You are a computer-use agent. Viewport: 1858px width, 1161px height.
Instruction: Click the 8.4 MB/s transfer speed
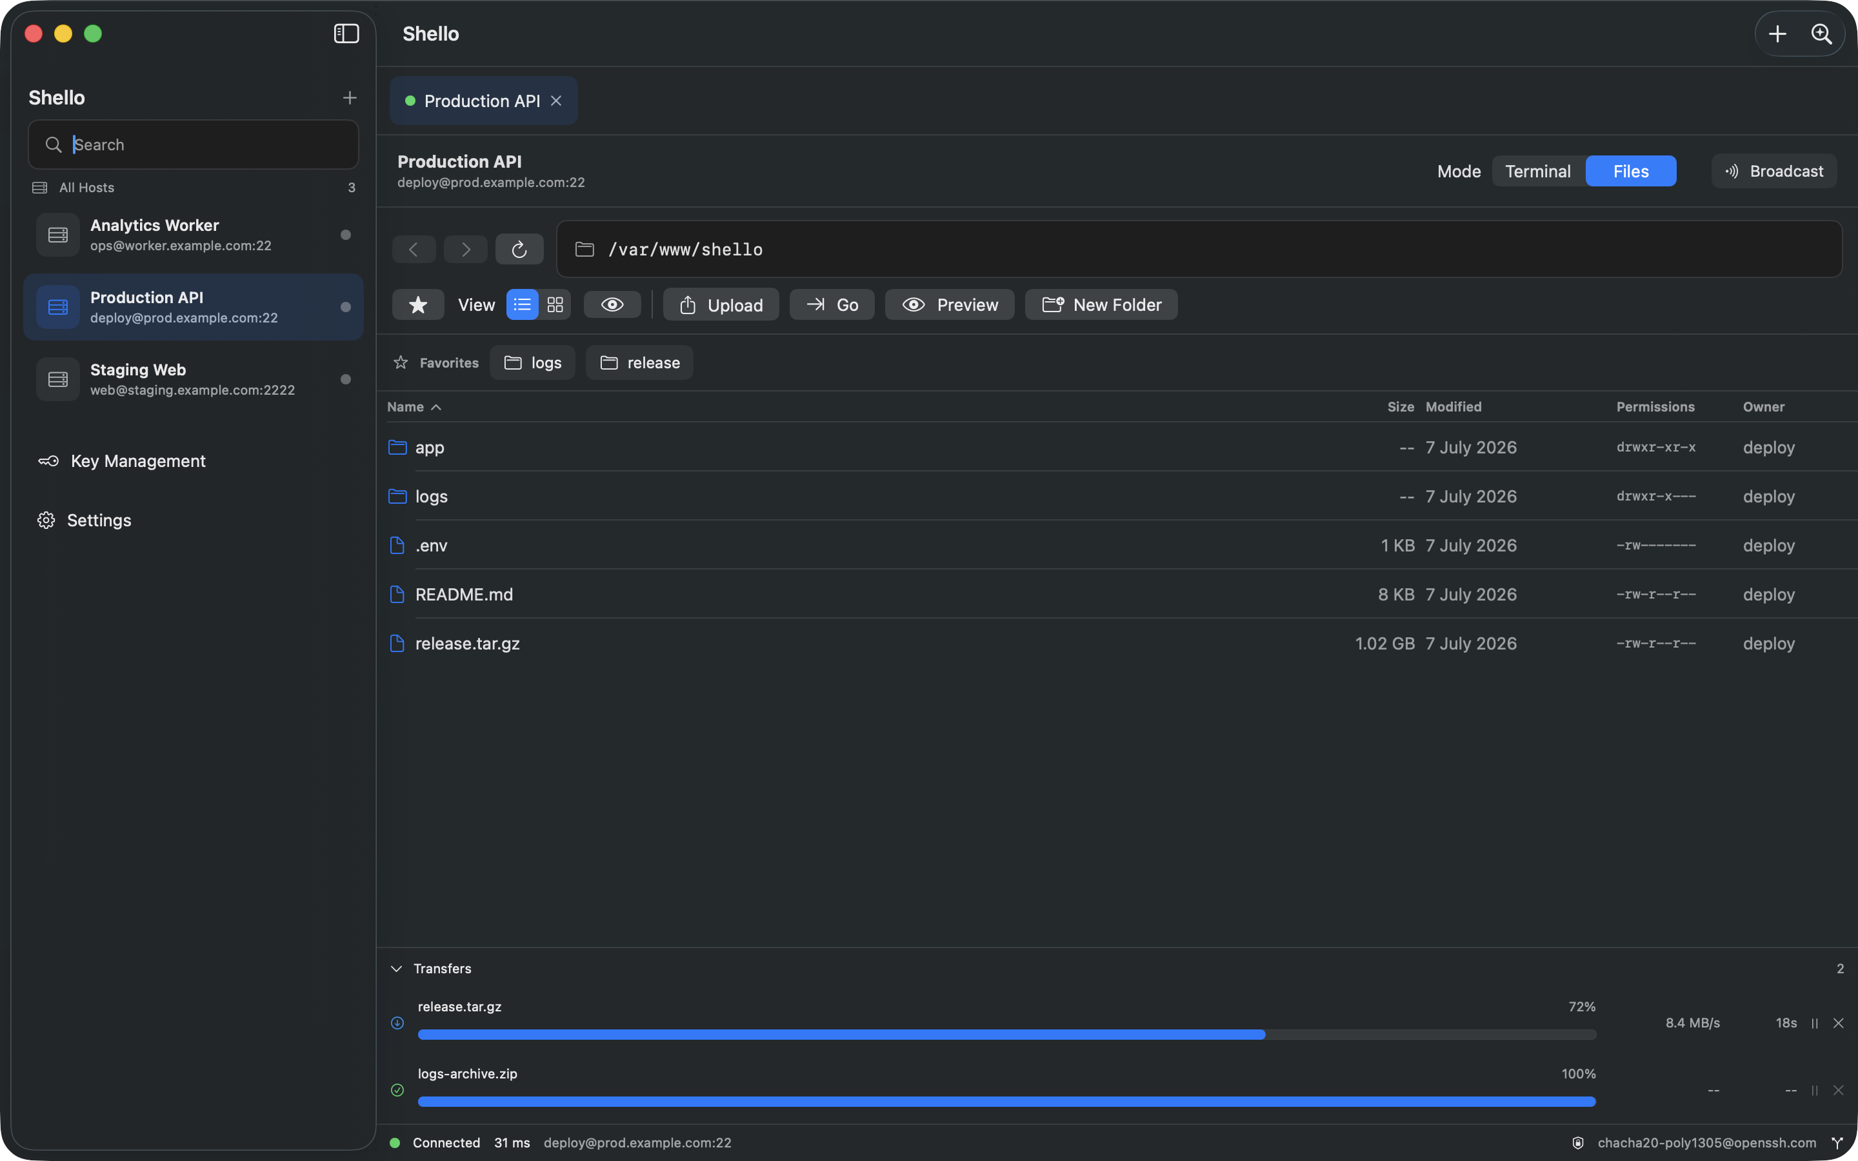pos(1692,1024)
